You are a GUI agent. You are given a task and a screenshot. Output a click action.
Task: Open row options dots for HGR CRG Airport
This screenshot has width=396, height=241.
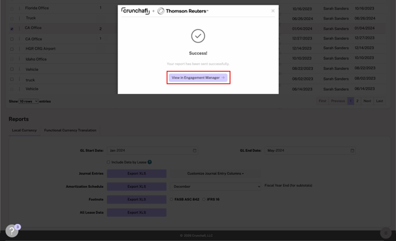[19, 48]
